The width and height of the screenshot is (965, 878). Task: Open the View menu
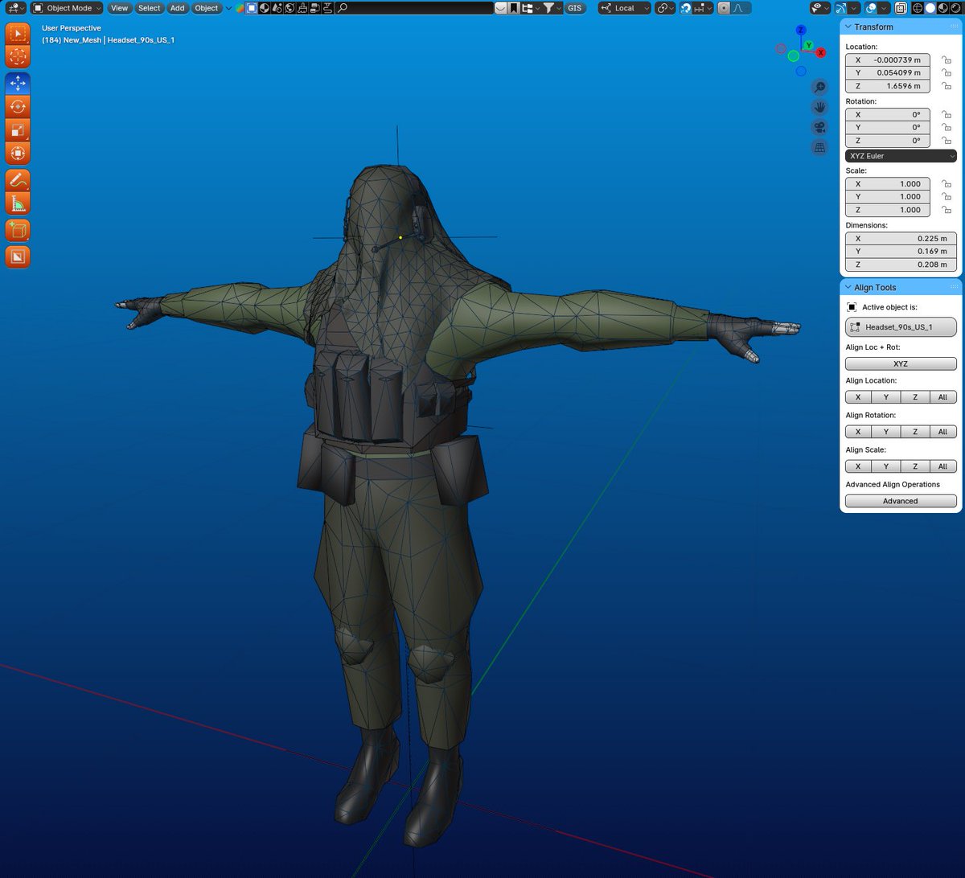point(119,8)
